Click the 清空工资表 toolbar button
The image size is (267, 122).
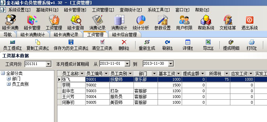tap(102, 45)
